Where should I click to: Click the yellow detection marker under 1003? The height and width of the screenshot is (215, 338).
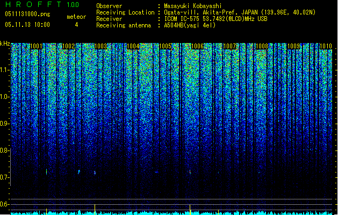95,210
